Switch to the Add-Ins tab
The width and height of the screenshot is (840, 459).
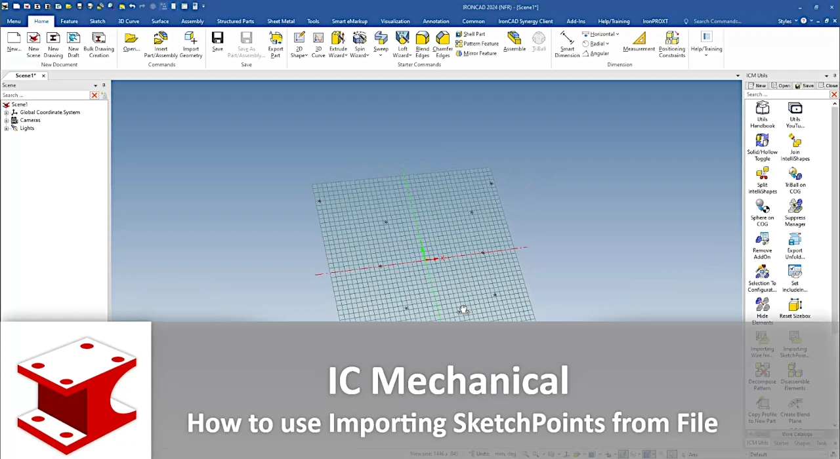click(x=576, y=21)
